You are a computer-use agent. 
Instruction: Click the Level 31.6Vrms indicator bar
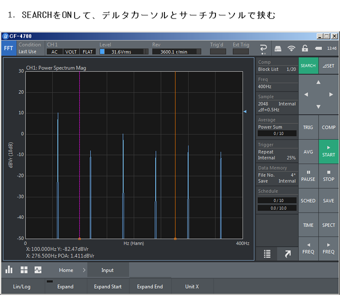tap(122, 51)
